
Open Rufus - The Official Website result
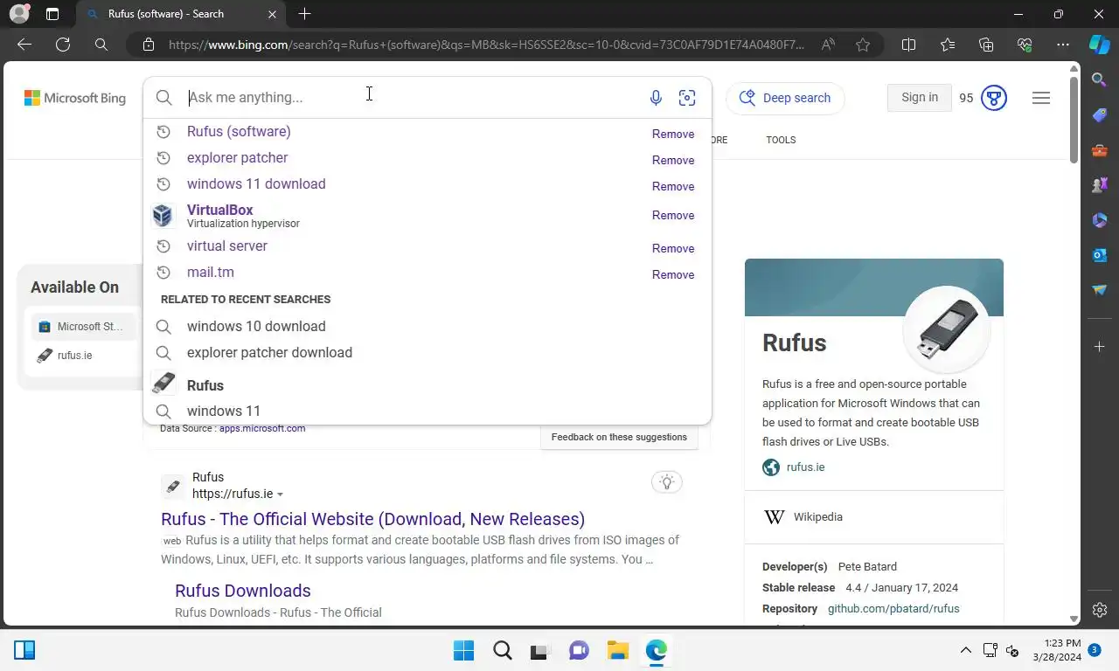[373, 519]
